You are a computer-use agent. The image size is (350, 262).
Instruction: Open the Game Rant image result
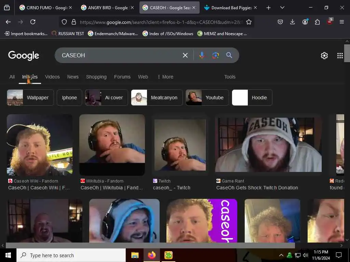coord(268,145)
